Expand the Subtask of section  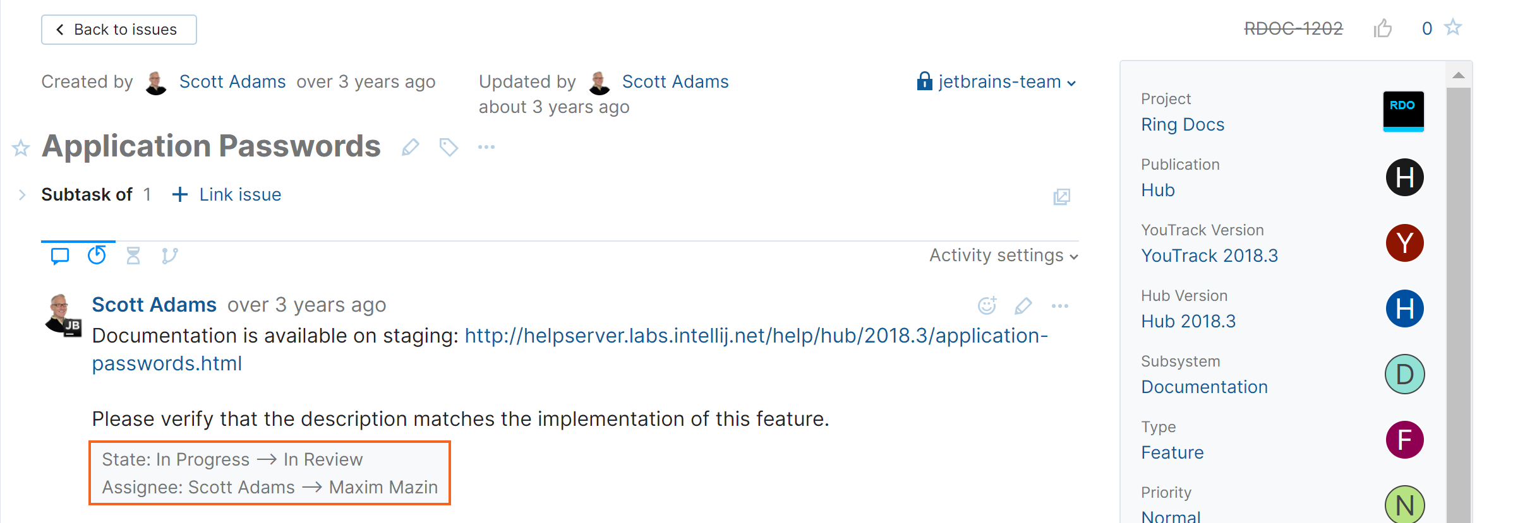[x=22, y=194]
